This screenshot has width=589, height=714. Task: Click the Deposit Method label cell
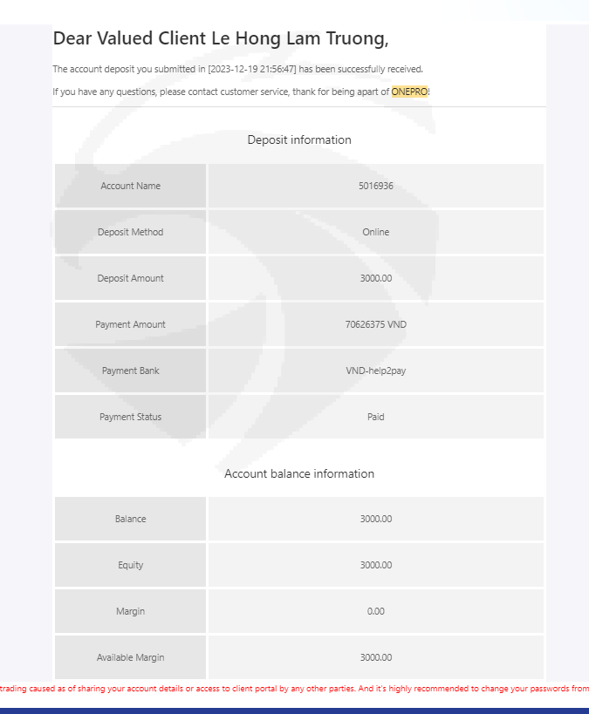coord(131,232)
